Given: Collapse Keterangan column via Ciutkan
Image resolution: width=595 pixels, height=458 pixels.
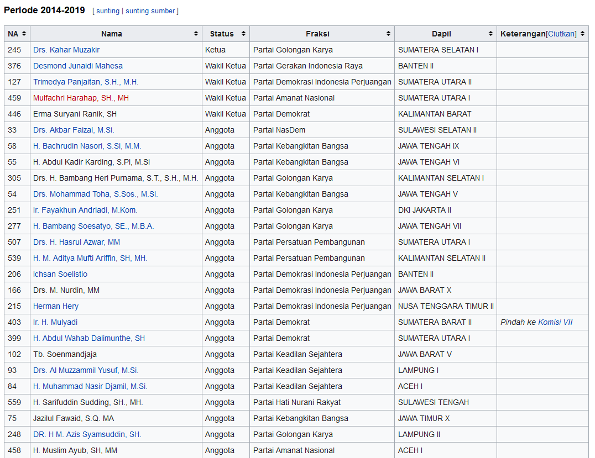Looking at the screenshot, I should coord(561,34).
